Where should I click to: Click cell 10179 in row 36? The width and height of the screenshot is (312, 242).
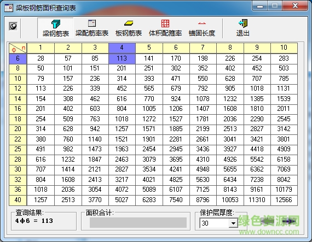284,190
